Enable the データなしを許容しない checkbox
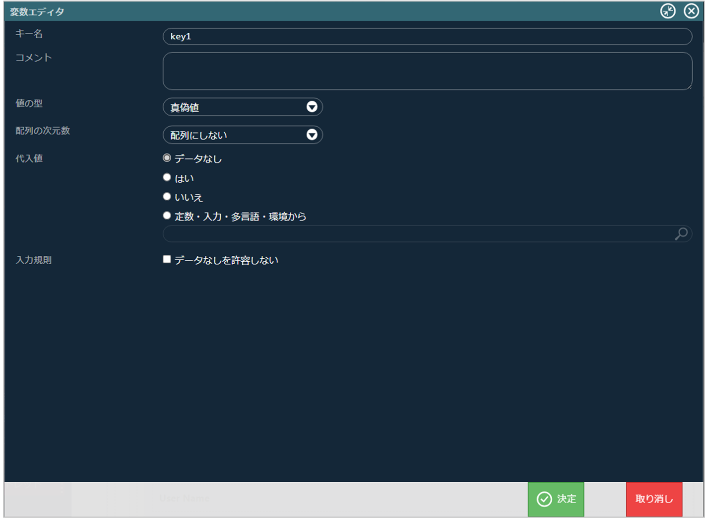Image resolution: width=707 pixels, height=519 pixels. tap(167, 259)
